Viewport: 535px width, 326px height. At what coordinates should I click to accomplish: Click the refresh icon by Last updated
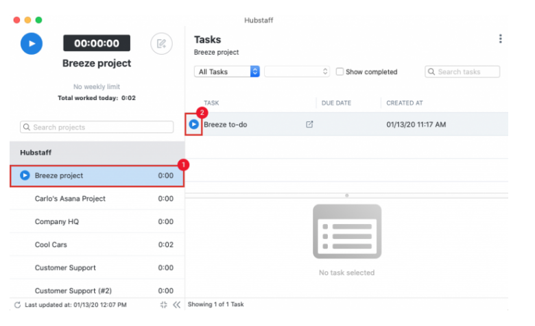click(x=18, y=305)
